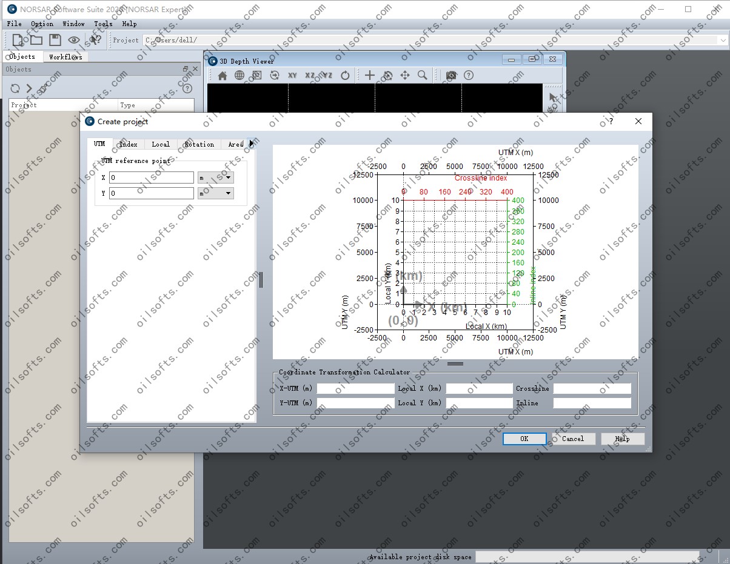
Task: Click the UTM reference point Y field
Action: (x=152, y=193)
